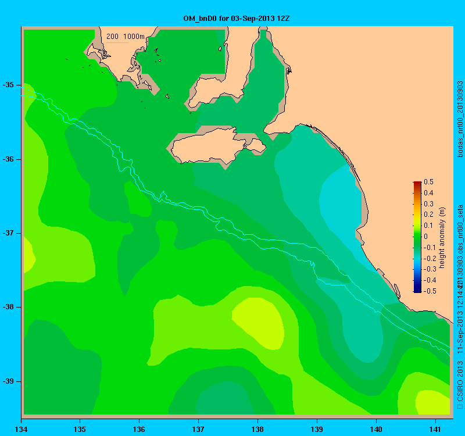
Task: Click longitude label '141' on the axis
Action: (435, 429)
